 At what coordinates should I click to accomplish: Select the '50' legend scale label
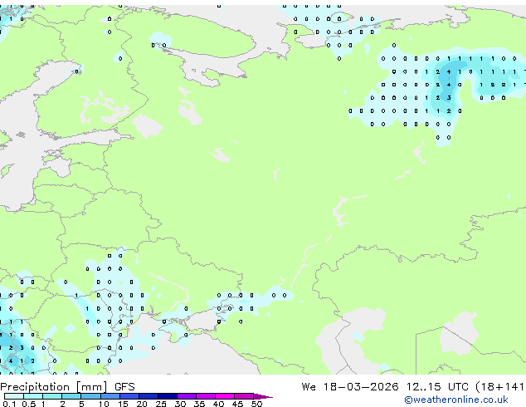click(x=256, y=404)
